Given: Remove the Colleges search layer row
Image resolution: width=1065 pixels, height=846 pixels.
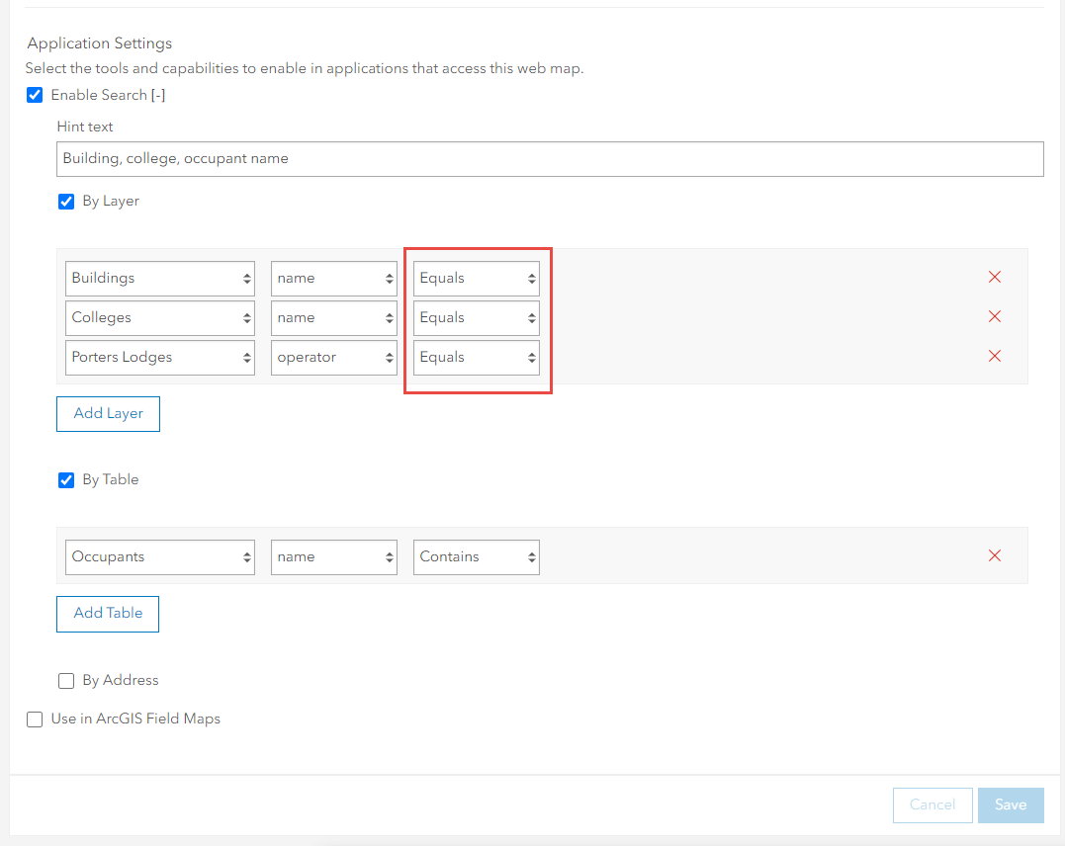Looking at the screenshot, I should pyautogui.click(x=994, y=317).
